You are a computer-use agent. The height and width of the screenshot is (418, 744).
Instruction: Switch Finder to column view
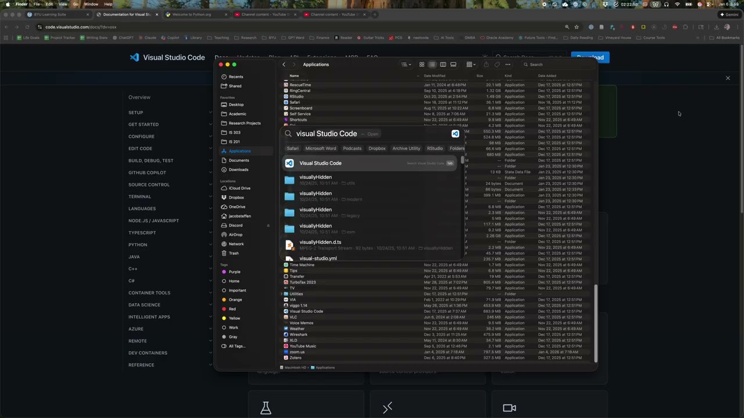tap(443, 64)
